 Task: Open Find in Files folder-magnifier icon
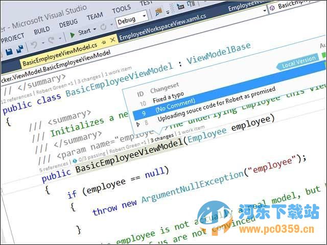point(158,12)
